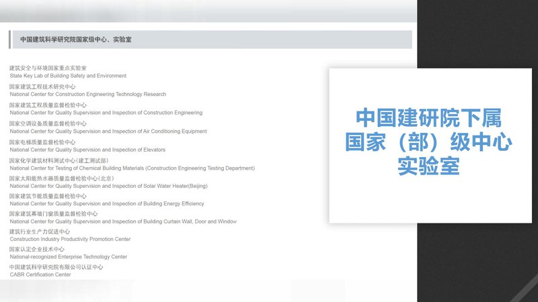Click English line about Air Conditioning Equipment
Screen dimensions: 538x302
(108, 131)
